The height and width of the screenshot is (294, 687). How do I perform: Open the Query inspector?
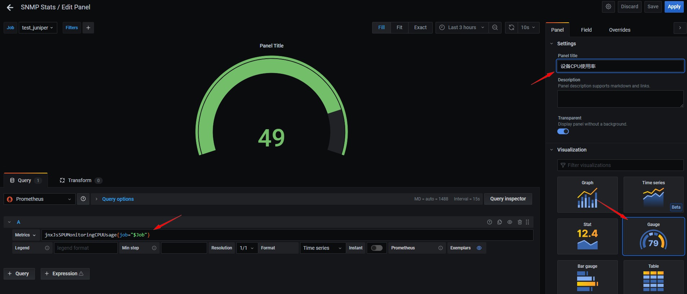(508, 199)
